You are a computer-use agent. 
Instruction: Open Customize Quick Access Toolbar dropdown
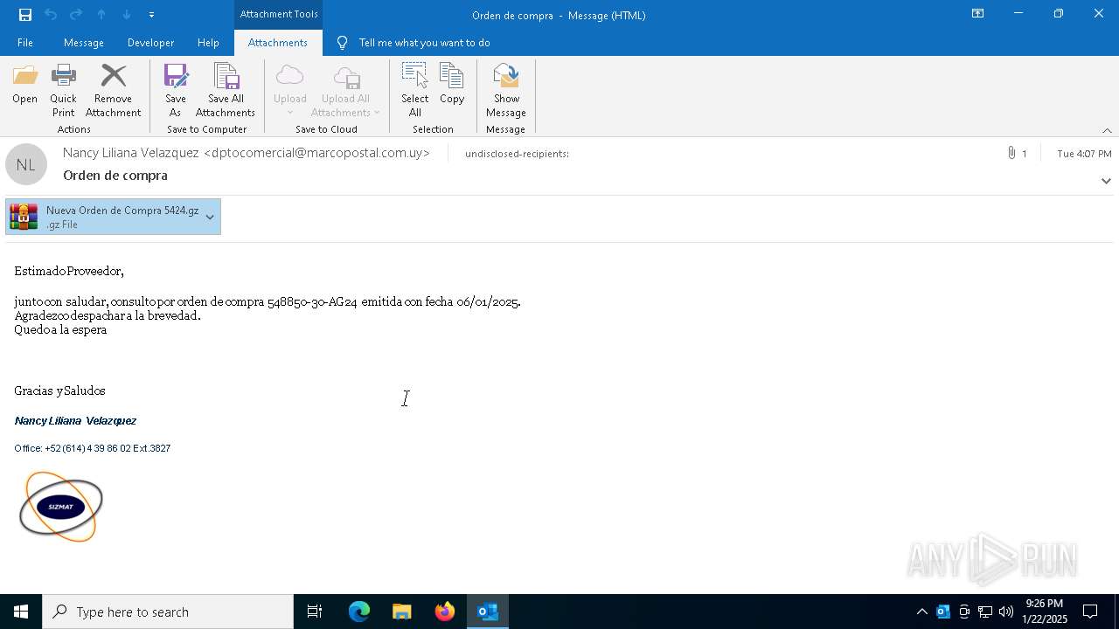click(151, 15)
